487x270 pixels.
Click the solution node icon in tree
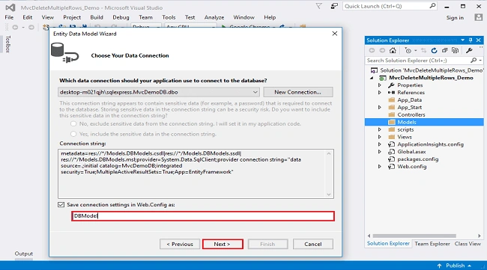(375, 70)
